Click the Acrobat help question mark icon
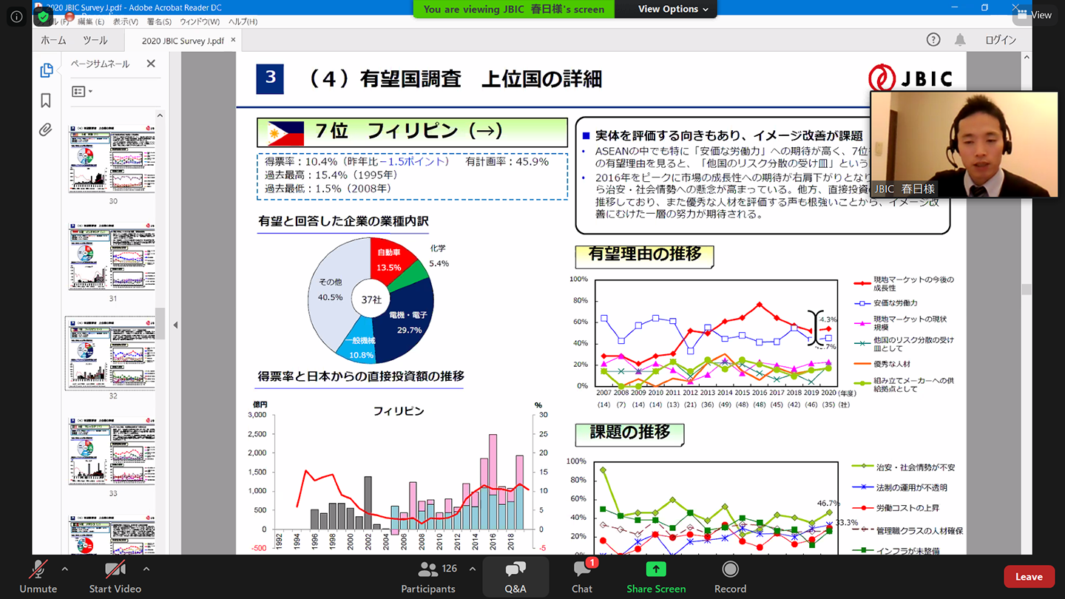This screenshot has height=599, width=1065. tap(933, 40)
